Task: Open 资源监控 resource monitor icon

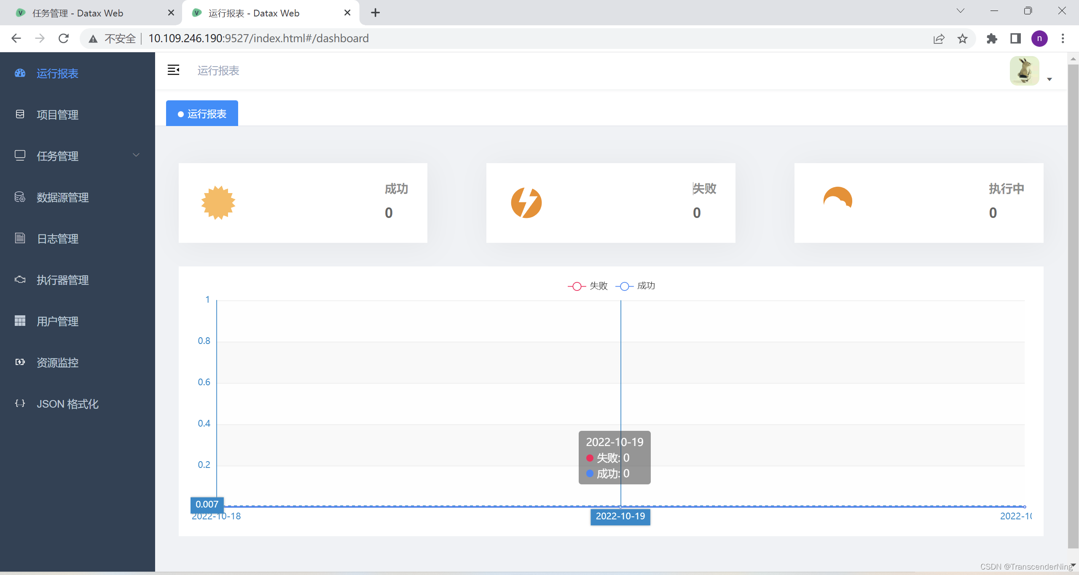Action: pos(20,362)
